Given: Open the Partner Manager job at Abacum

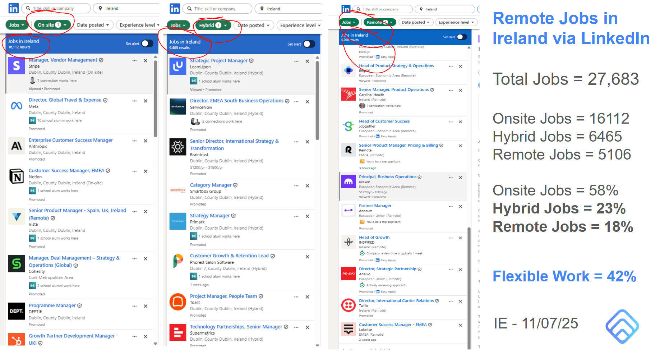Looking at the screenshot, I should pos(375,206).
